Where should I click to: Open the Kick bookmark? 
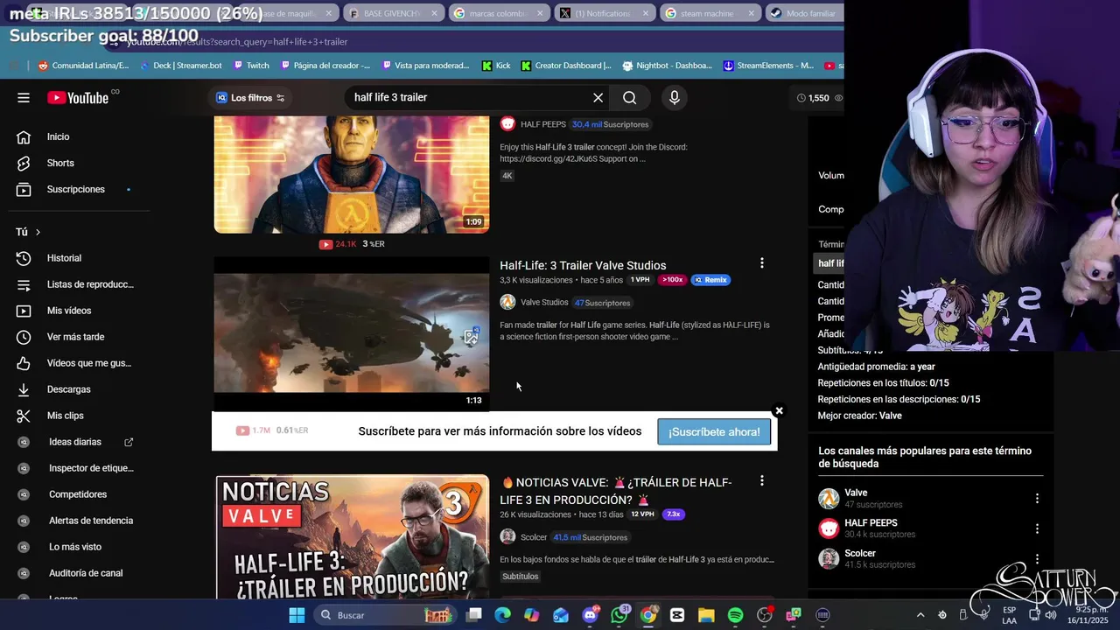(x=496, y=66)
